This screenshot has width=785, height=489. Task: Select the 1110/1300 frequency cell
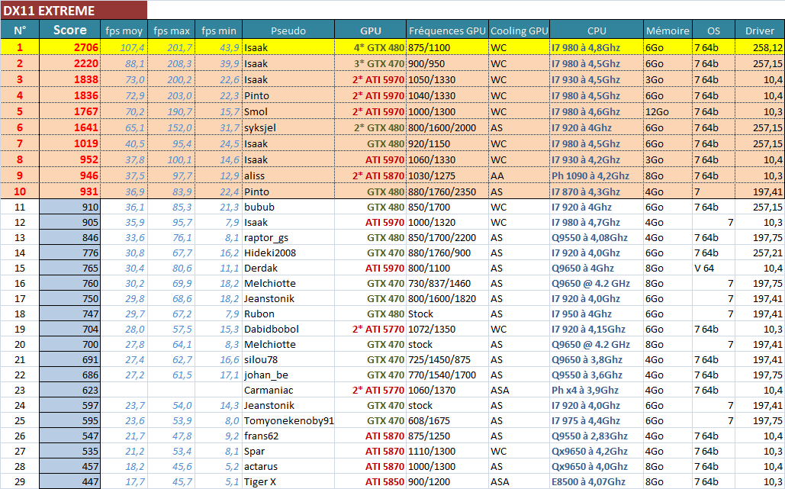[447, 451]
